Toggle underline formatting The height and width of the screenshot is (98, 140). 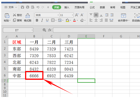coord(47,20)
